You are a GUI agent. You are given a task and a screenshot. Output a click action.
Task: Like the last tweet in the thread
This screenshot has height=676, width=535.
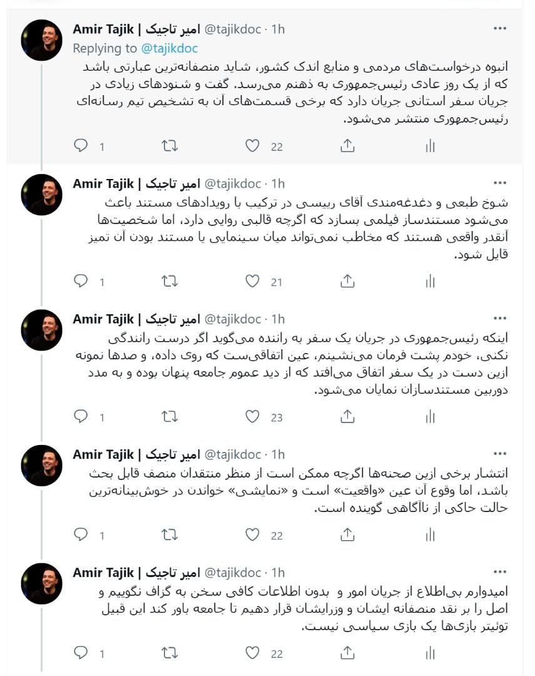(x=252, y=653)
